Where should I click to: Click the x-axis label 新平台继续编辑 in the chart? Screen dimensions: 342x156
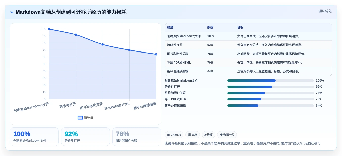(x=145, y=106)
